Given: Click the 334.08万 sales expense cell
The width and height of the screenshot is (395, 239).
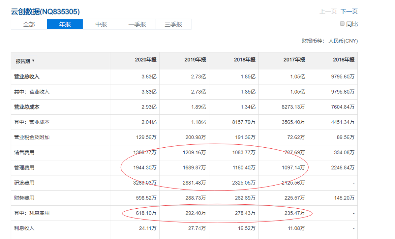Looking at the screenshot, I should coord(345,152).
